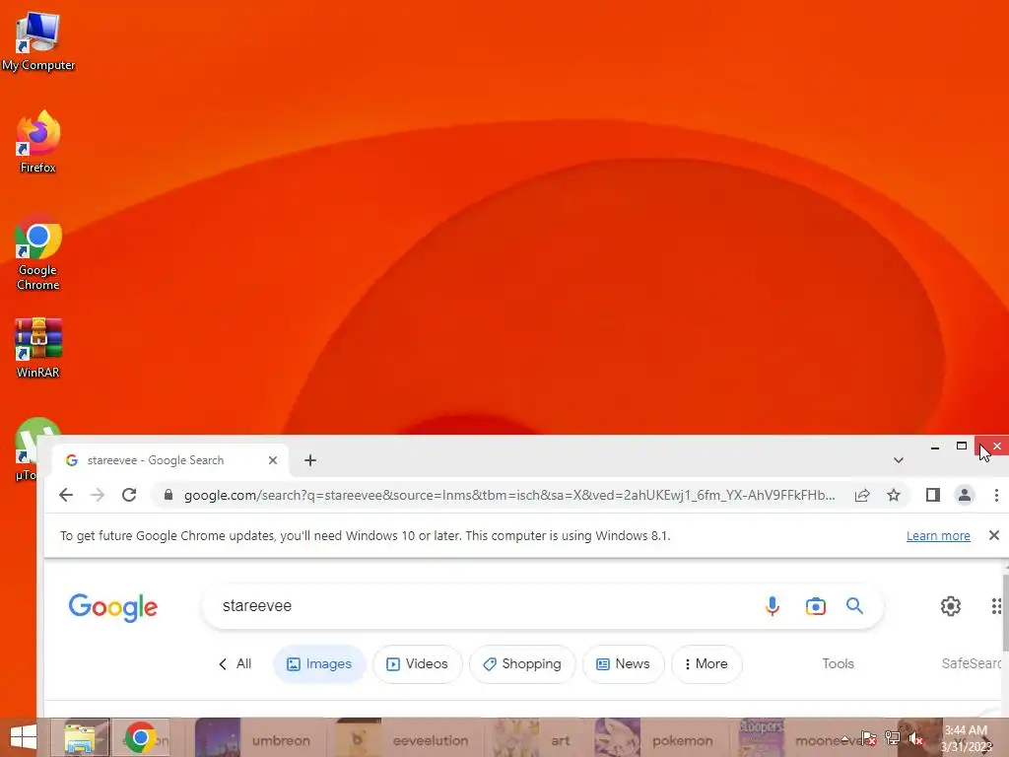Open a new Chrome tab
Screen dimensions: 1009x757
(310, 460)
